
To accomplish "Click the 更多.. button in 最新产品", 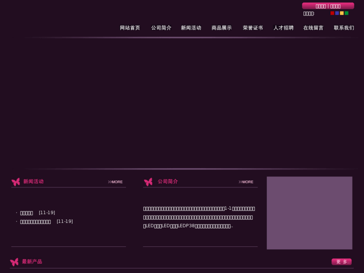I will coord(341,261).
